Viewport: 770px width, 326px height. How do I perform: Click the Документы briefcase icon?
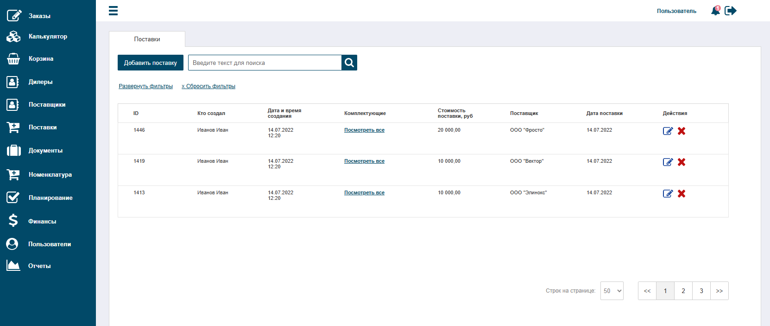pyautogui.click(x=14, y=150)
